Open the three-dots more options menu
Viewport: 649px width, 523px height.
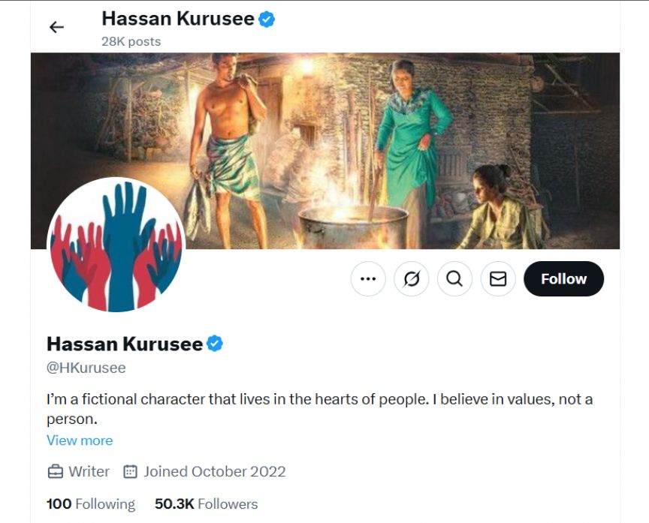[x=368, y=278]
